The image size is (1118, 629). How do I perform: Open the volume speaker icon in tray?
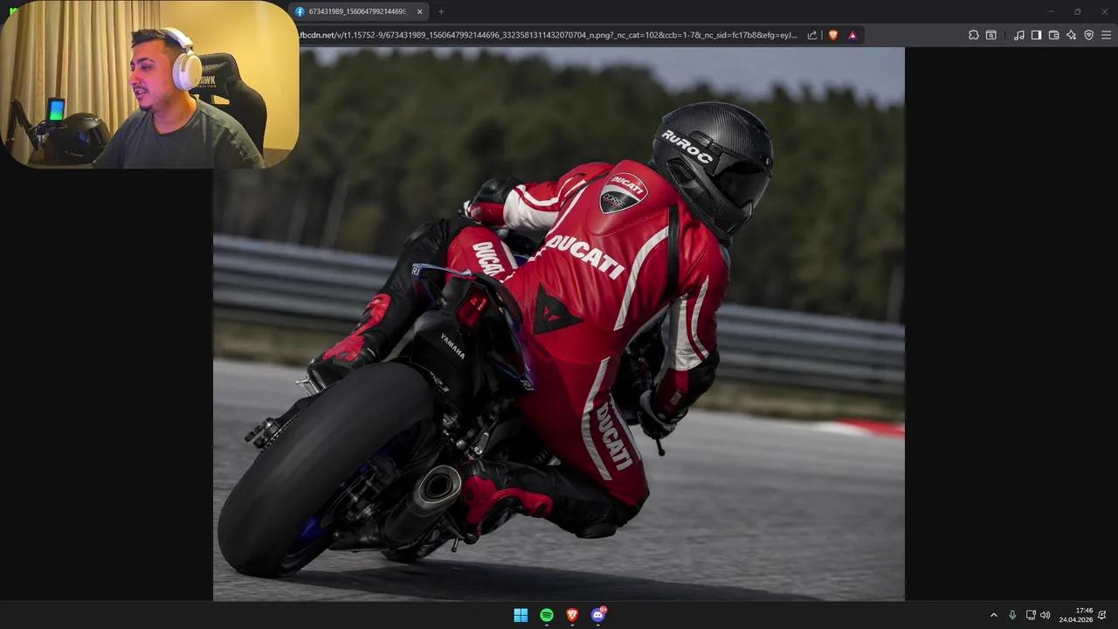[x=1045, y=615]
